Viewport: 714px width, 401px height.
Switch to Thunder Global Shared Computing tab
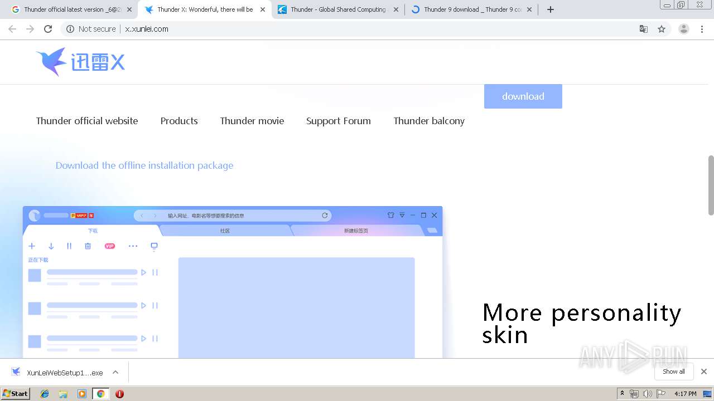[x=338, y=9]
